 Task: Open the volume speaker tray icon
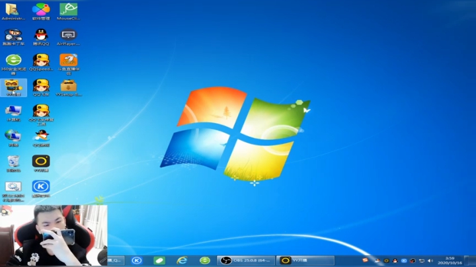pos(430,260)
